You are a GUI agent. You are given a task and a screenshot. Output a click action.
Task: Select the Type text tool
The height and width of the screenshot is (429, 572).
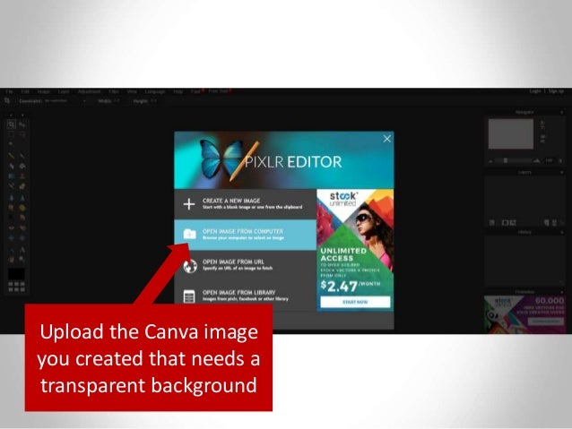22,250
